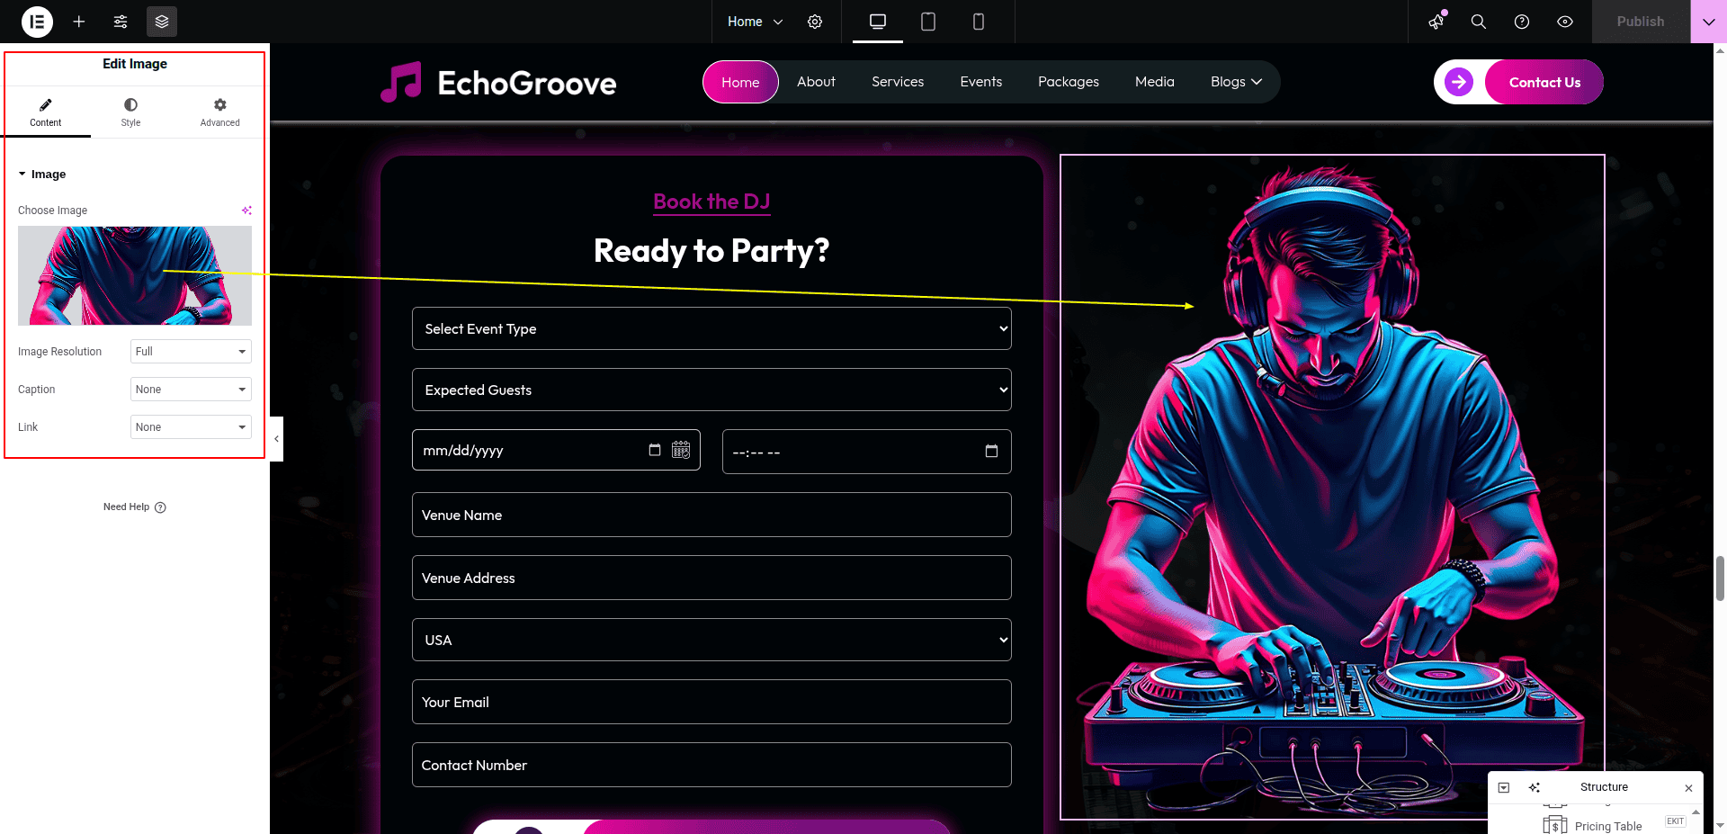The height and width of the screenshot is (834, 1727).
Task: Click the Need Help link
Action: point(127,507)
